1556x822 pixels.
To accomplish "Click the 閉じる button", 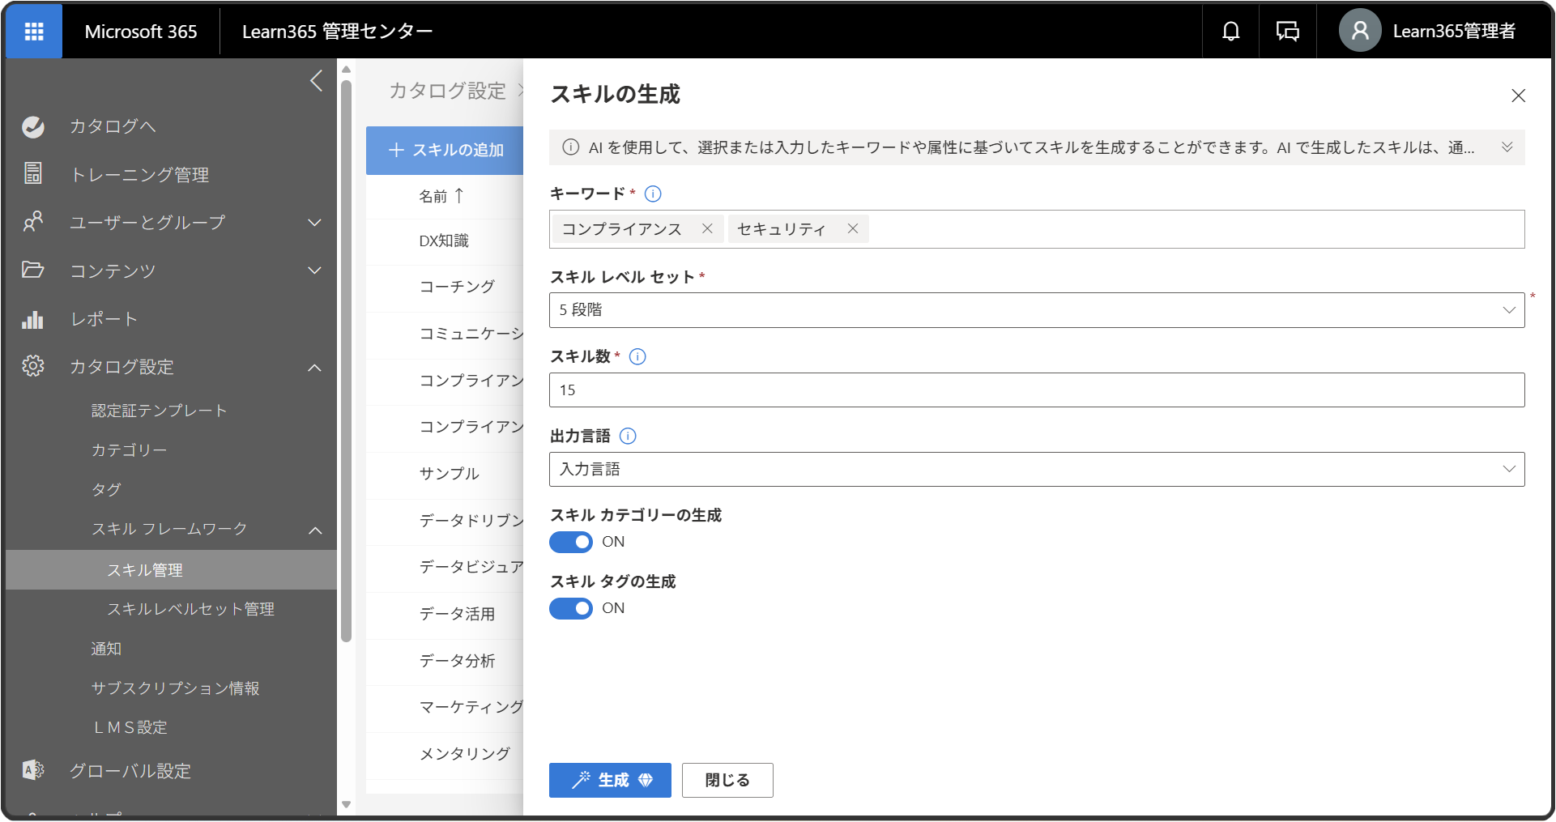I will (x=727, y=780).
